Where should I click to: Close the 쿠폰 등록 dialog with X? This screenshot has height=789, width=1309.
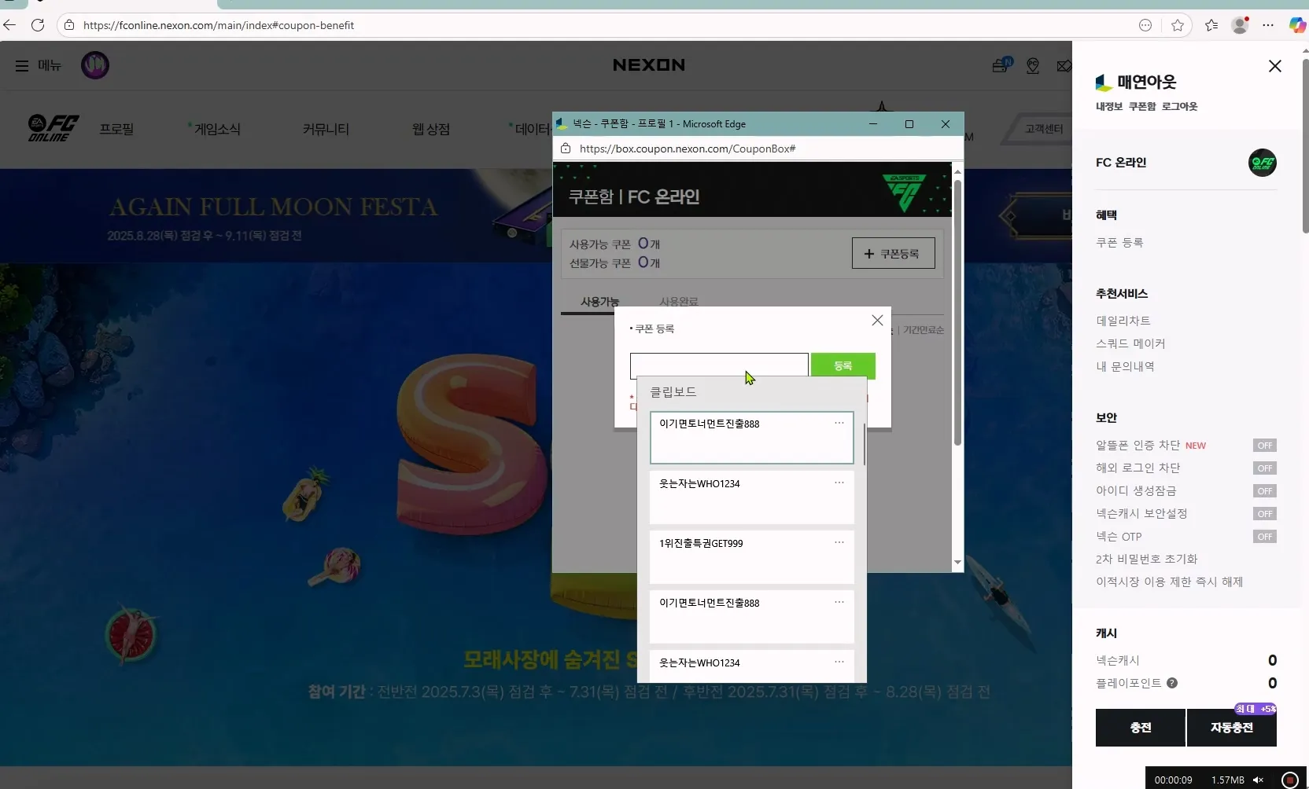point(877,320)
